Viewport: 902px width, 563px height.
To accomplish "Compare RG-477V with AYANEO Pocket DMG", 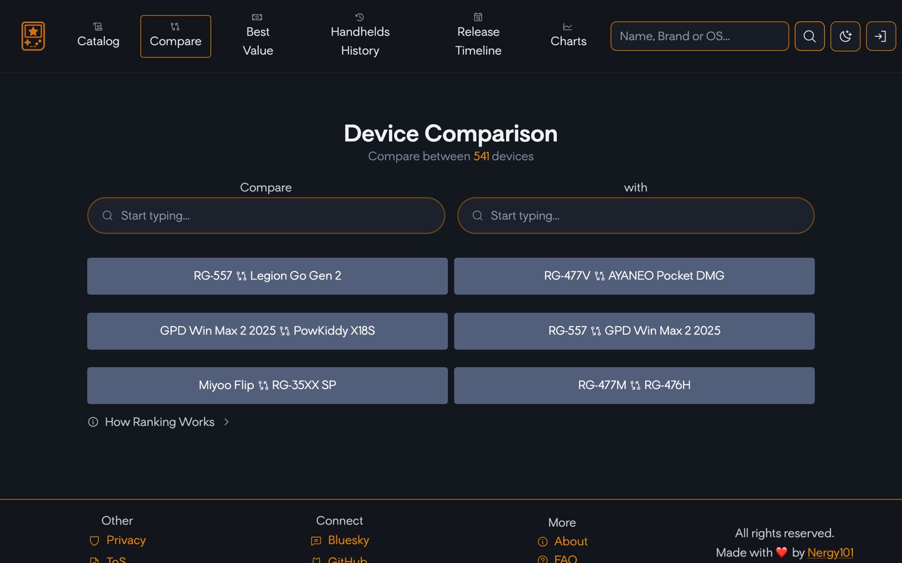I will (x=635, y=276).
